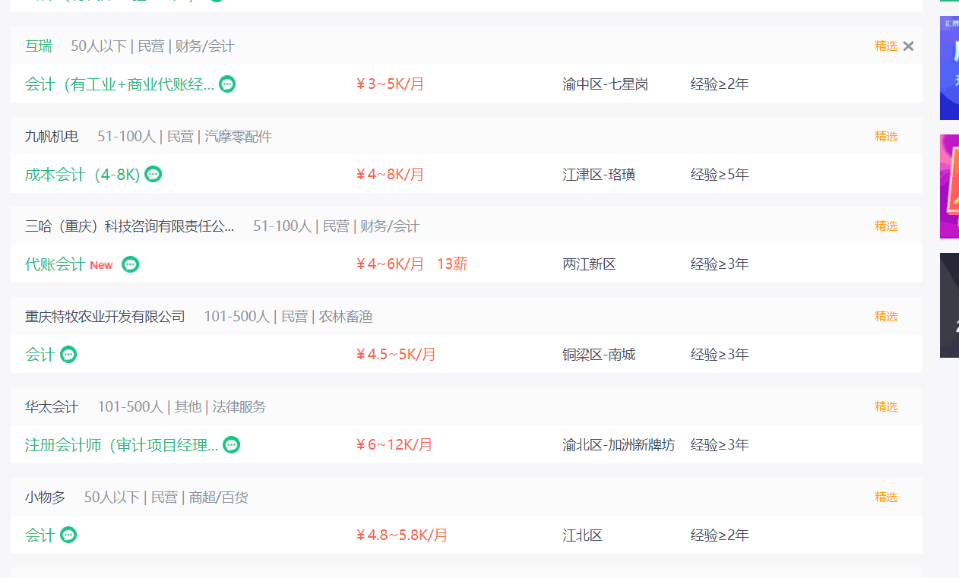Screen dimensions: 959x578
Task: Open job 会计（有工业+商业代账经...
Action: [119, 84]
